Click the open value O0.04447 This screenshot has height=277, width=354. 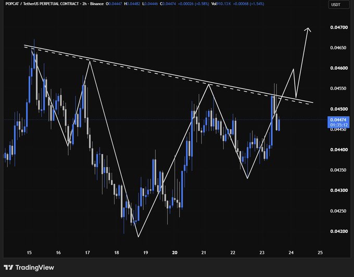tap(114, 4)
